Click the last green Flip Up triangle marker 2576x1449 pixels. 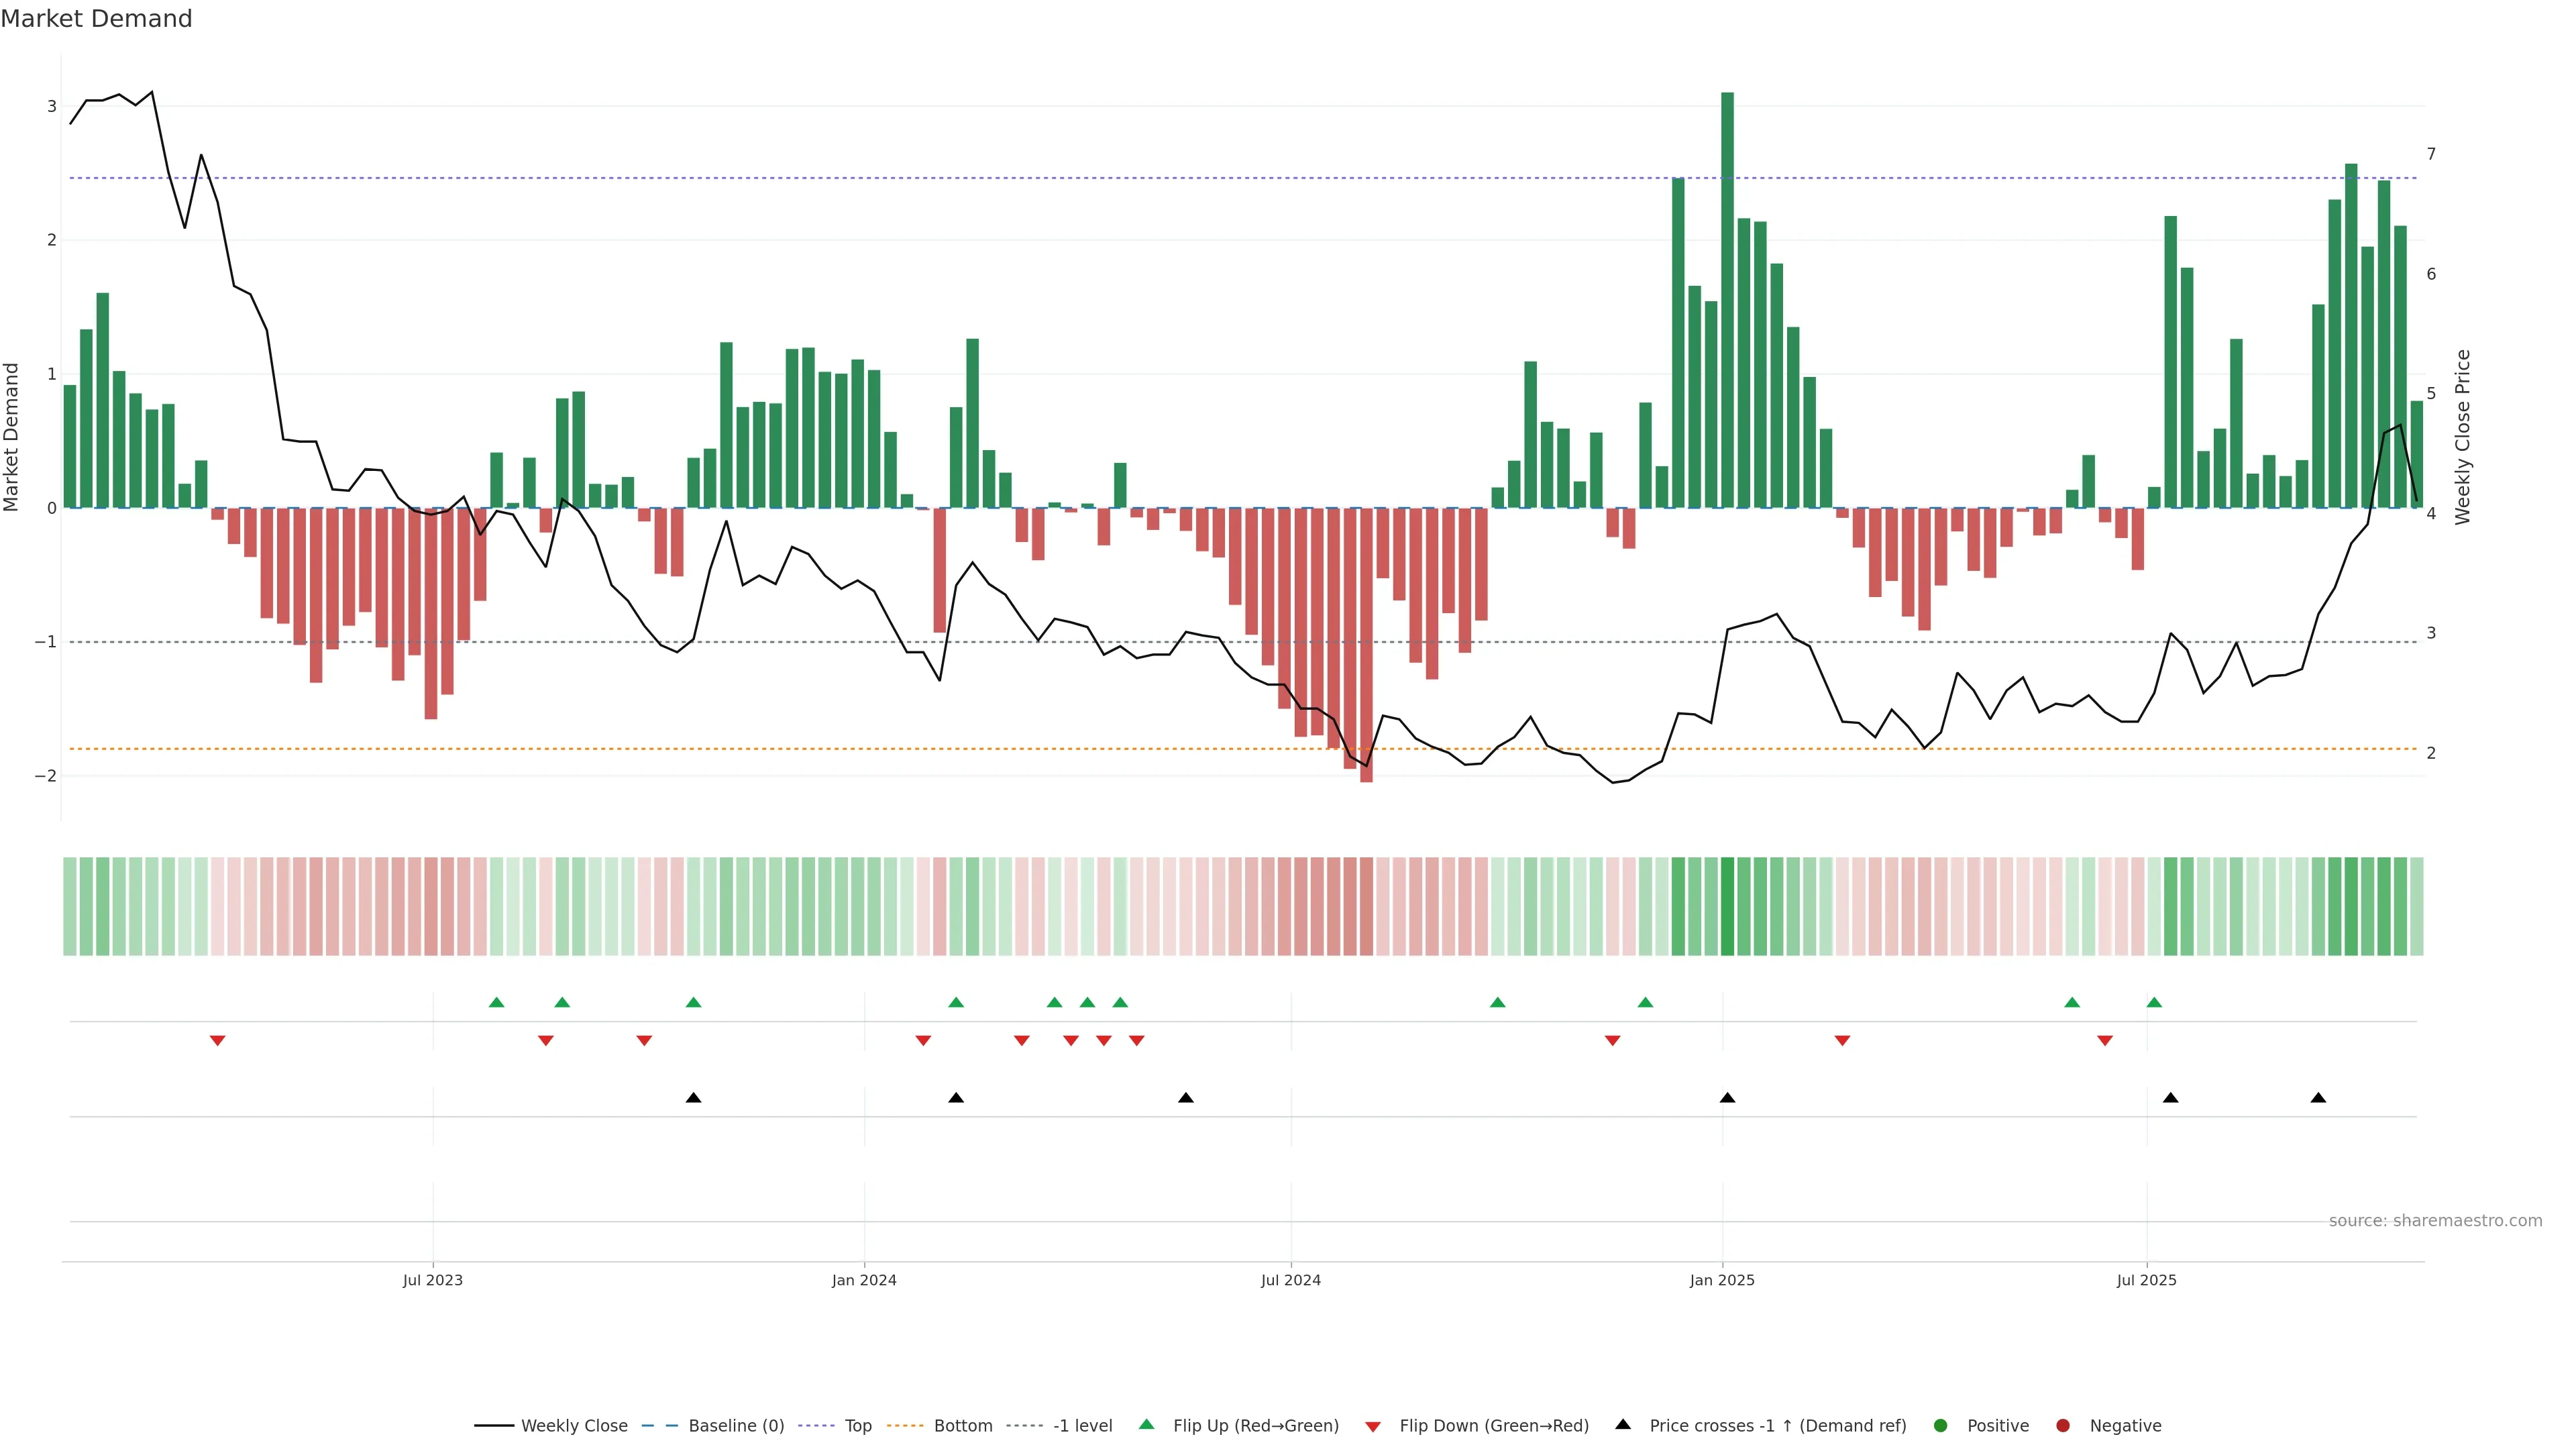[x=2154, y=1002]
